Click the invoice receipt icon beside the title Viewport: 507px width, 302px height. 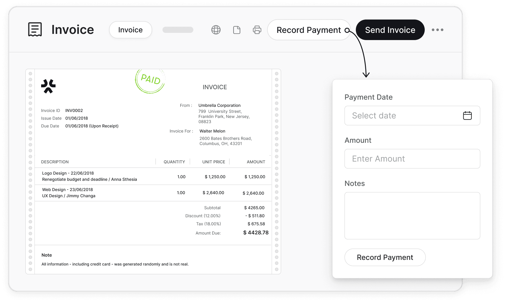click(x=35, y=29)
